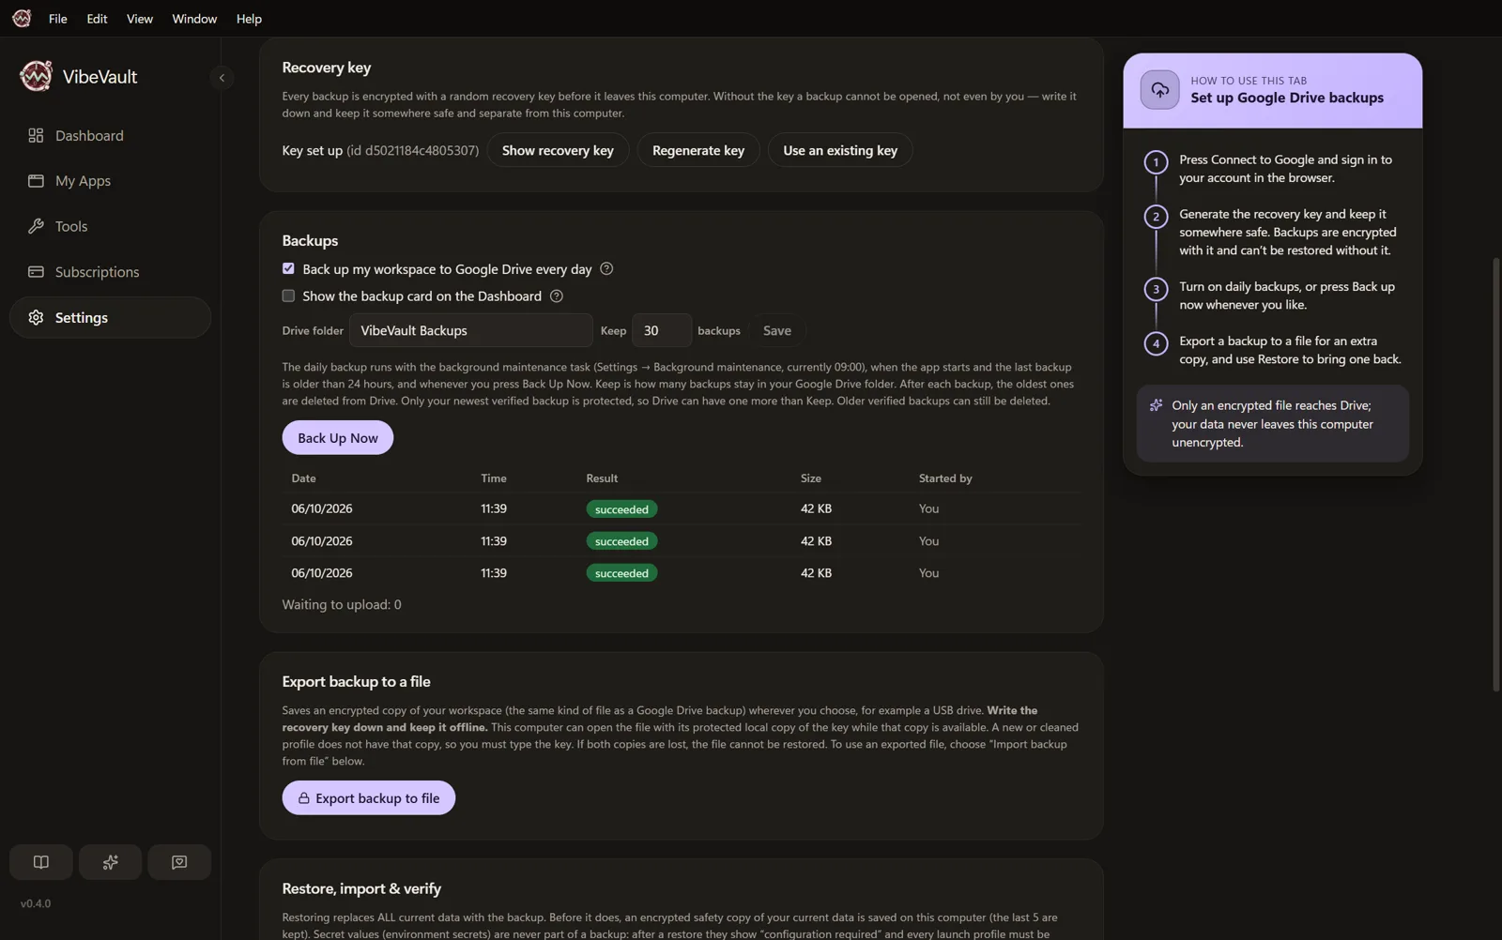Click the Back Up Now button

click(x=338, y=438)
